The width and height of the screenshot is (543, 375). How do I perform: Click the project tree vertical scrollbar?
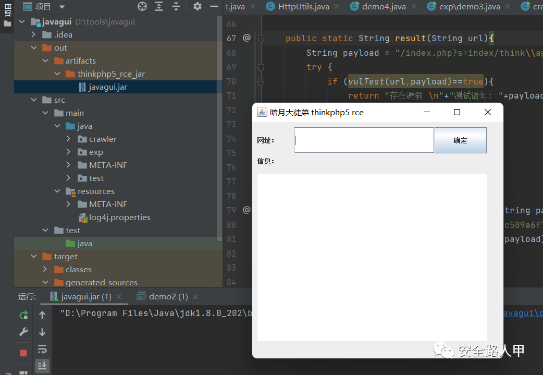219,128
